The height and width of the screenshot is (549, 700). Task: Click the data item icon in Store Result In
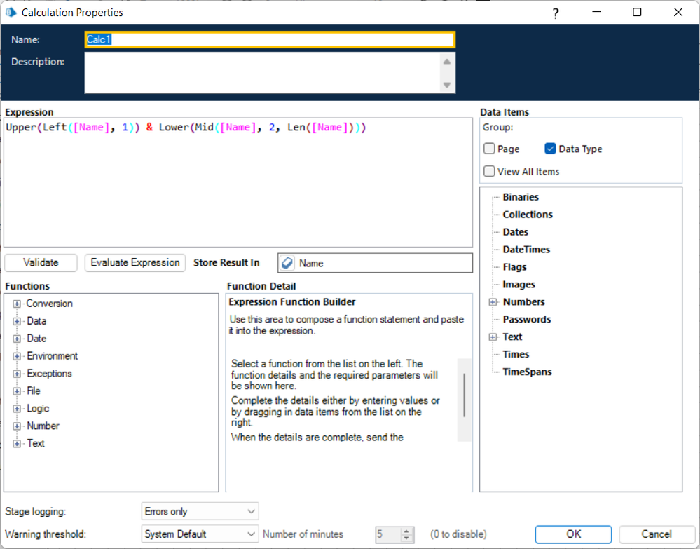pyautogui.click(x=287, y=263)
